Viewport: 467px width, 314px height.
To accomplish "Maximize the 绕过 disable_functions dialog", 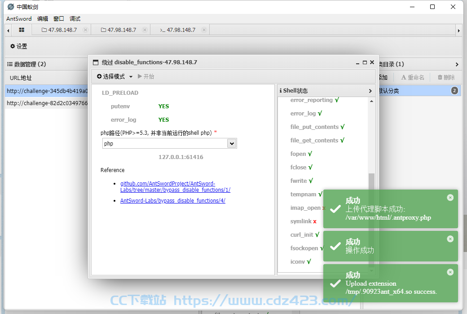I will click(365, 62).
